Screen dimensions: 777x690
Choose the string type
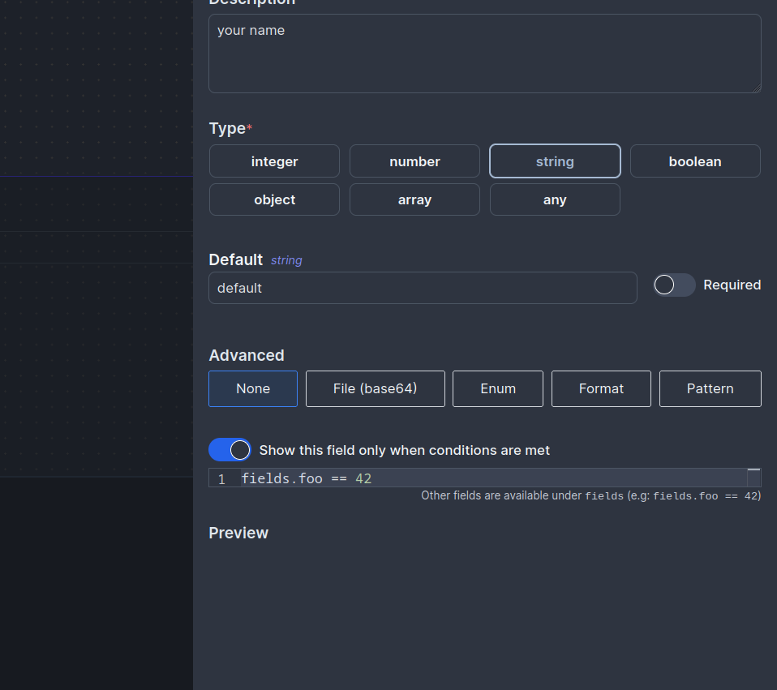tap(555, 161)
